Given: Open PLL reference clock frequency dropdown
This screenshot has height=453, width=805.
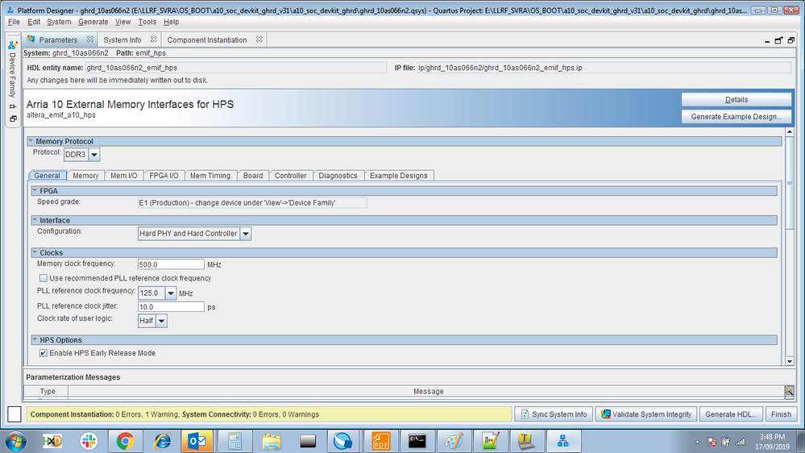Looking at the screenshot, I should tap(171, 293).
